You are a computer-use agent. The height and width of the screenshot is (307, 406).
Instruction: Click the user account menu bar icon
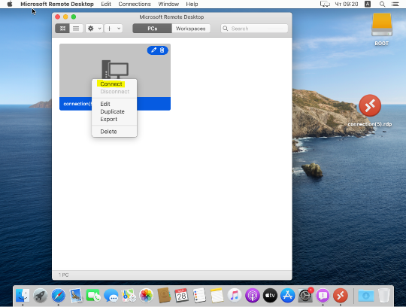point(368,5)
